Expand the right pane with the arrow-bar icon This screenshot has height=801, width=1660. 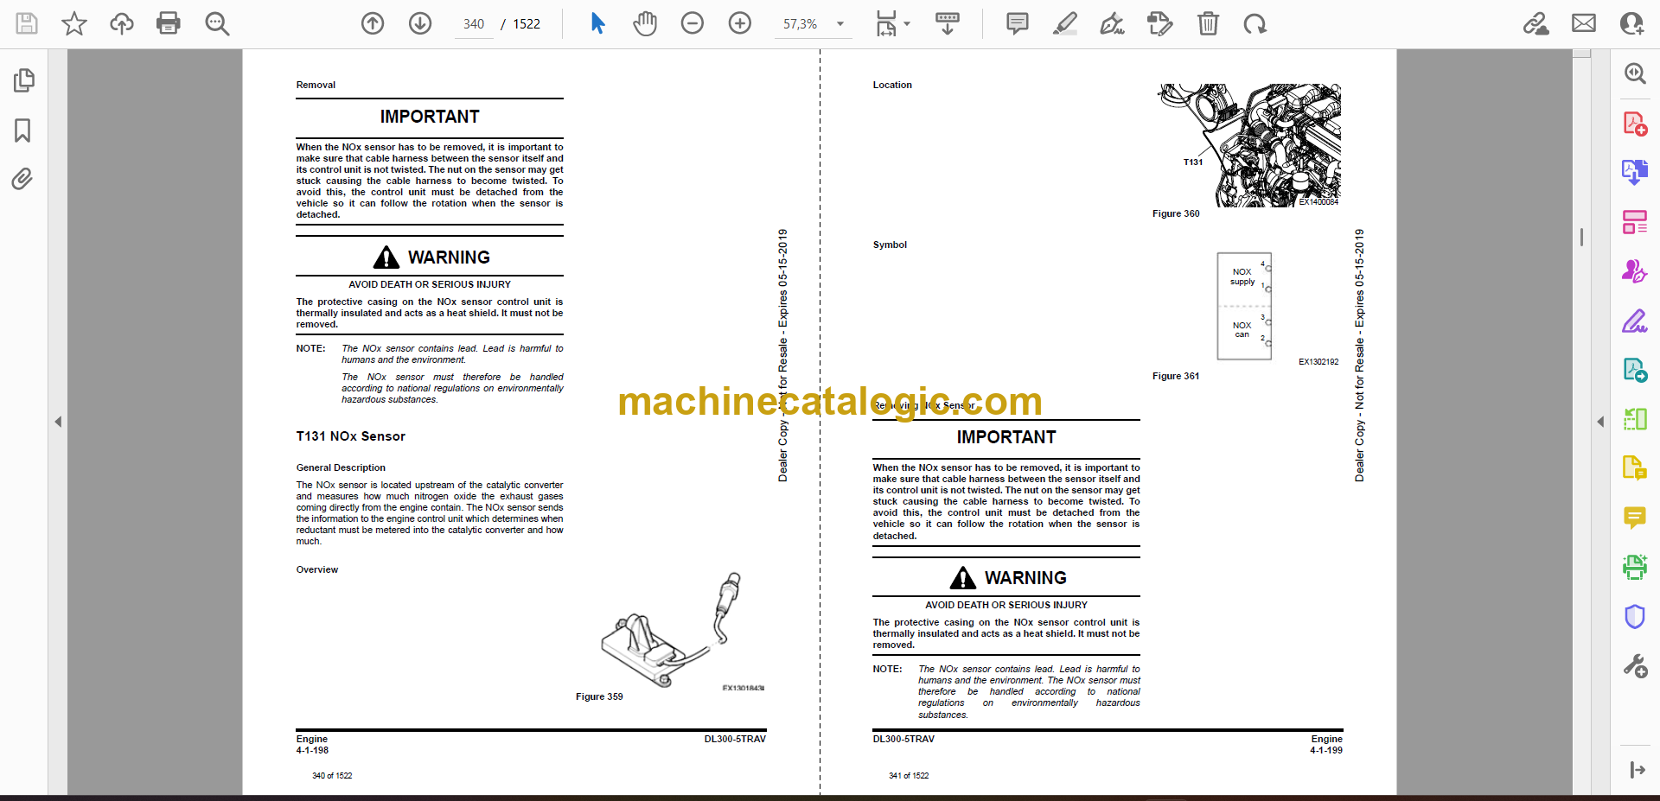click(x=1637, y=770)
